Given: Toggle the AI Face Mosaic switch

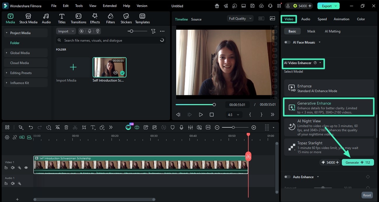Looking at the screenshot, I should (x=287, y=42).
